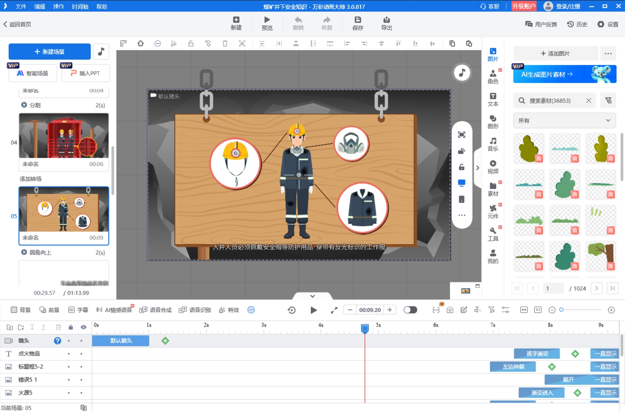Click the timeline zoom slider handle
625x411 pixels.
561,310
